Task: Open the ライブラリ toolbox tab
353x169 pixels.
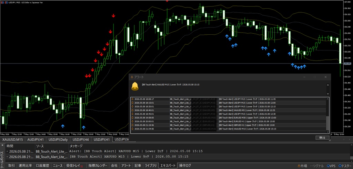Action: 150,166
